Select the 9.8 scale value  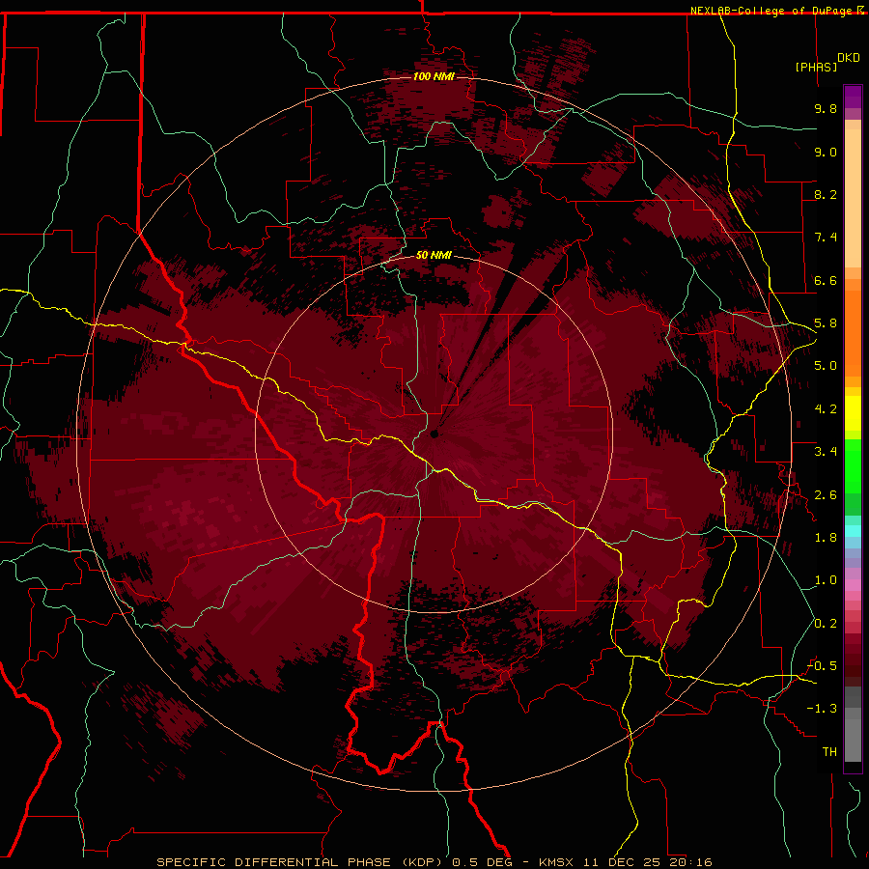coord(826,108)
